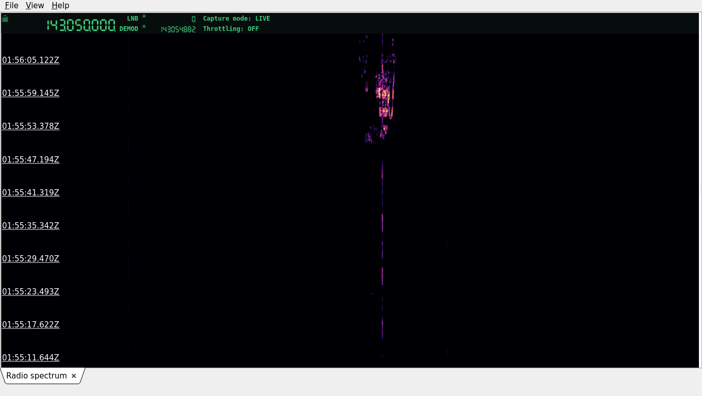The width and height of the screenshot is (702, 396).
Task: Click the side panel grip on right edge
Action: coord(700,190)
